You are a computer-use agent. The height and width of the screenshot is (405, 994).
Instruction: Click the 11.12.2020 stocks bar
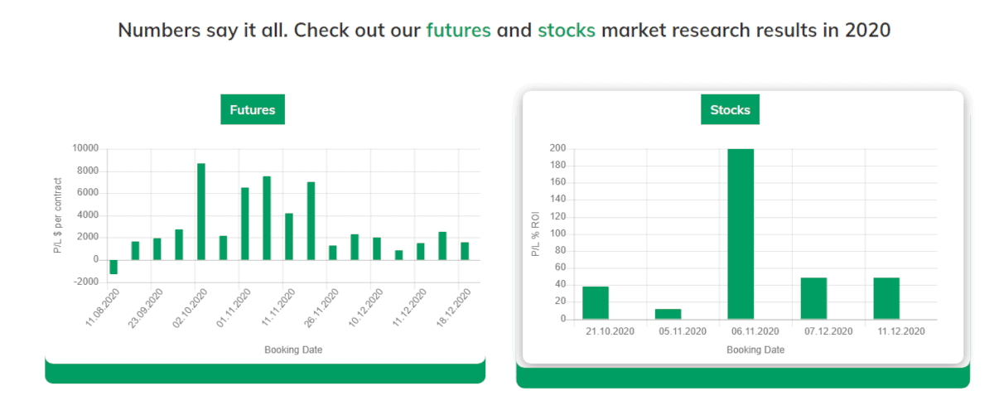(x=886, y=298)
